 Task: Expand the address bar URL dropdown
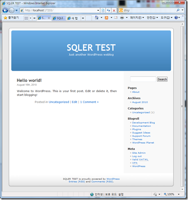(98, 10)
